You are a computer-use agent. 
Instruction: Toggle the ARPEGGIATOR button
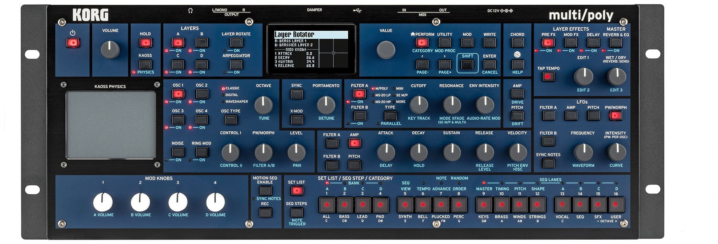(236, 64)
